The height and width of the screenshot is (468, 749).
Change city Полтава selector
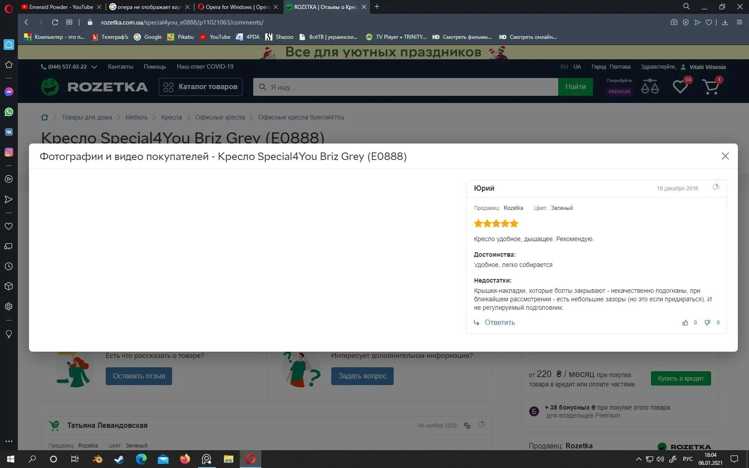[x=620, y=67]
